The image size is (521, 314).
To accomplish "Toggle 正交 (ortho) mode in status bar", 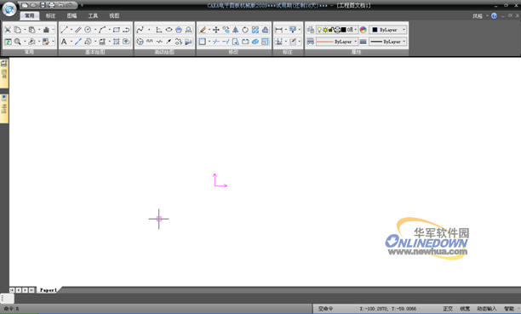I will coord(448,309).
